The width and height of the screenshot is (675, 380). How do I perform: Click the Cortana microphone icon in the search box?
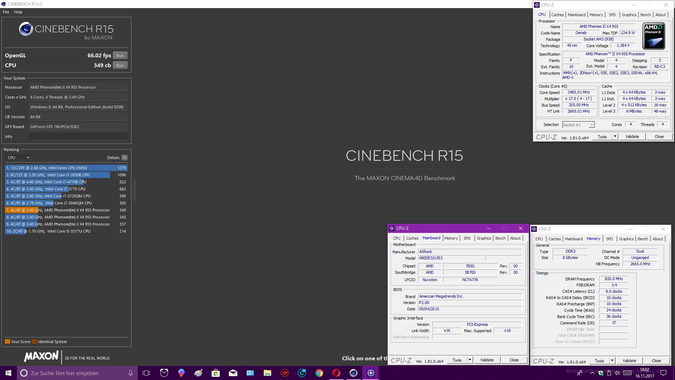[x=130, y=373]
